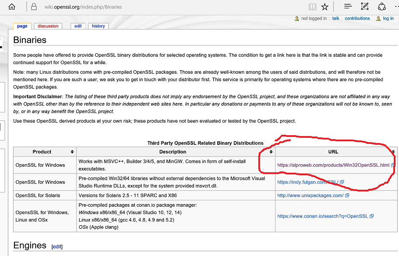Image resolution: width=399 pixels, height=256 pixels.
Task: Click the padlock site security icon
Action: coord(35,7)
